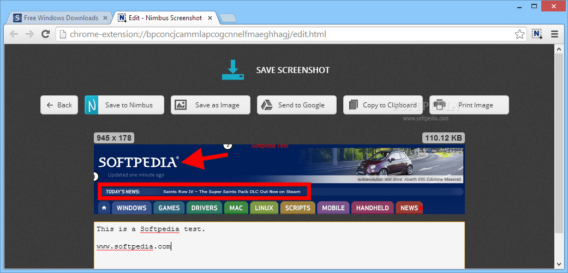Image resolution: width=568 pixels, height=273 pixels.
Task: Reload the page
Action: click(x=45, y=34)
